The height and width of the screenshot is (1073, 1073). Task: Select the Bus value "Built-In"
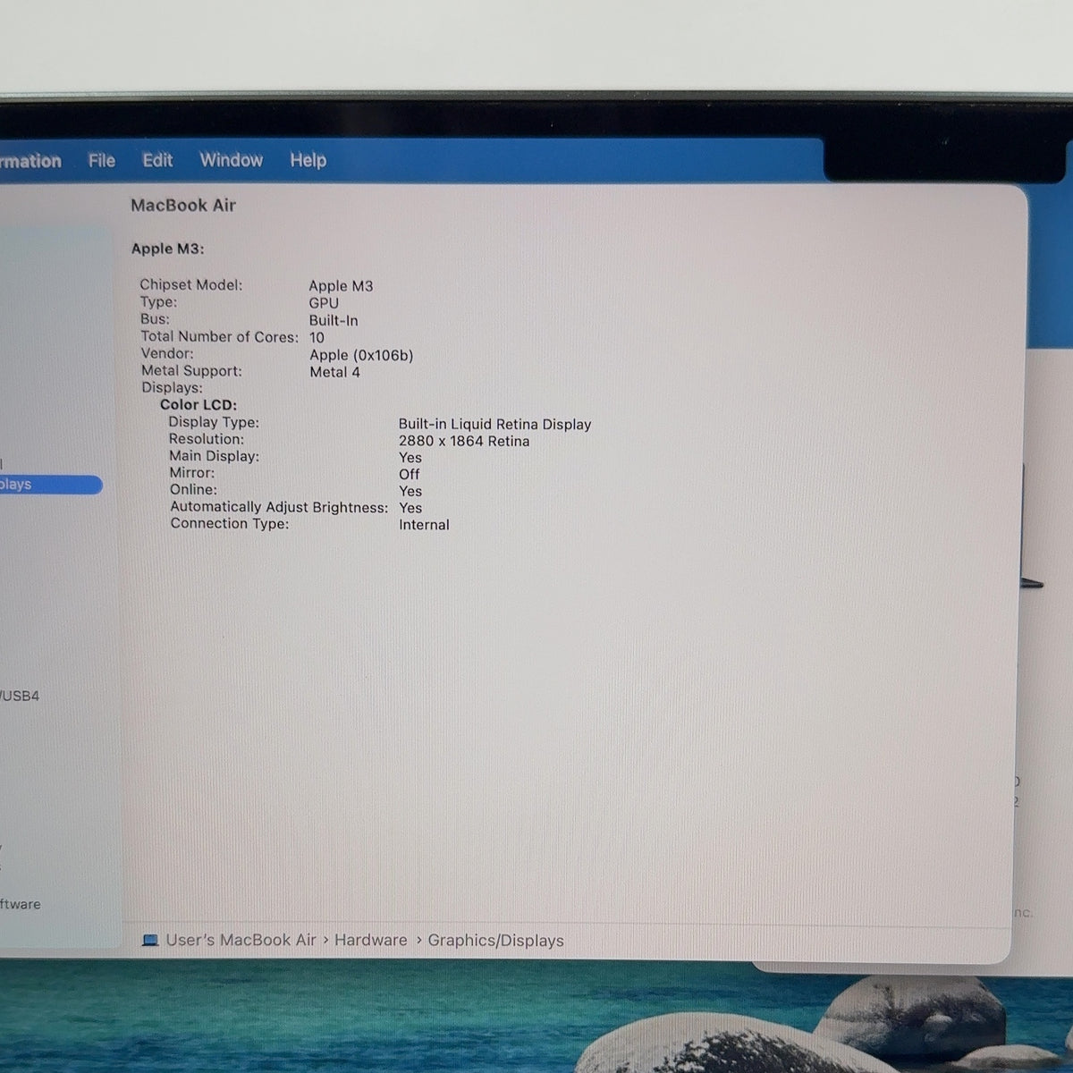coord(334,320)
